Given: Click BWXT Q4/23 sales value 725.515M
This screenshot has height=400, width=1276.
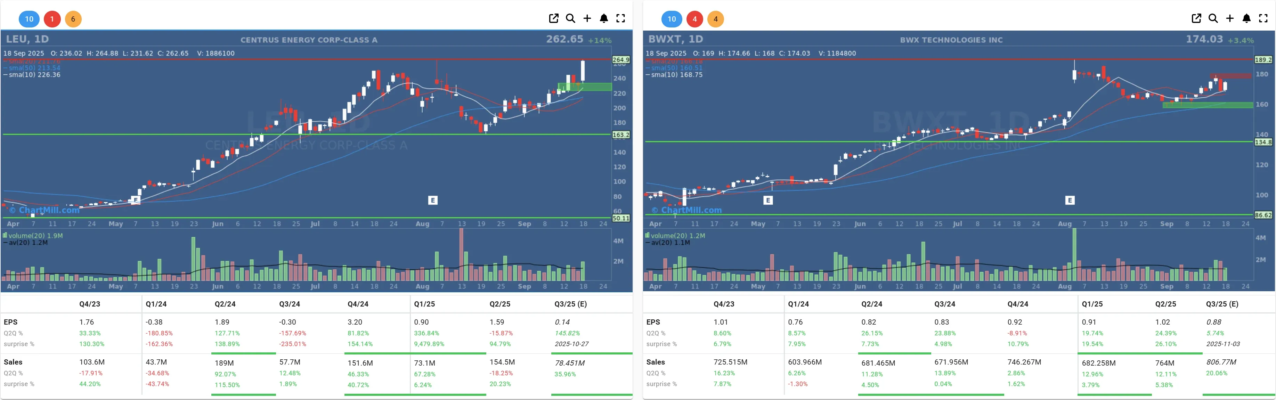Looking at the screenshot, I should coord(731,362).
